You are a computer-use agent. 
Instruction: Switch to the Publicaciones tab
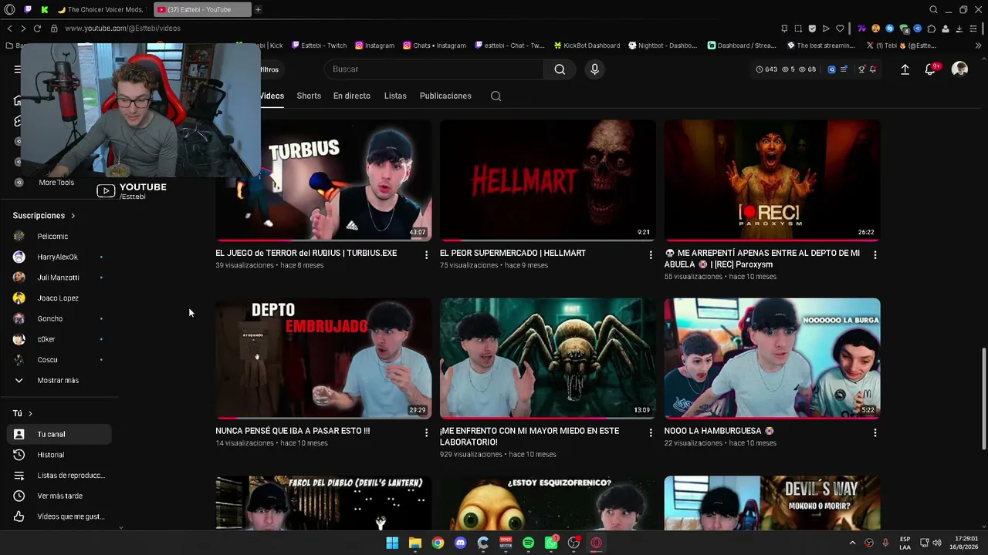[x=445, y=96]
